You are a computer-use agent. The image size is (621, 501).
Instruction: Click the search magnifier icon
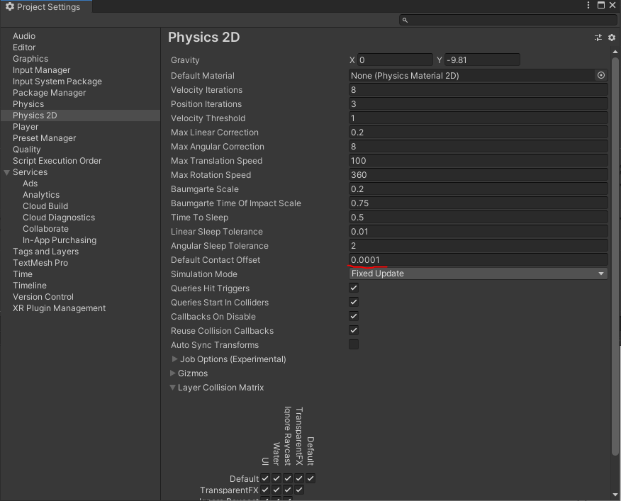(x=405, y=20)
